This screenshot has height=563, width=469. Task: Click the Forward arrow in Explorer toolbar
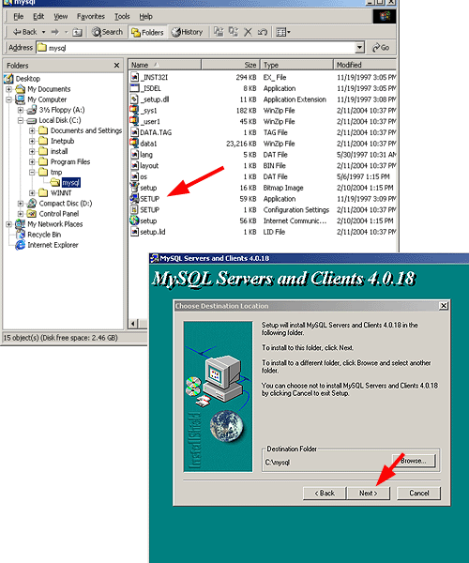tap(55, 32)
